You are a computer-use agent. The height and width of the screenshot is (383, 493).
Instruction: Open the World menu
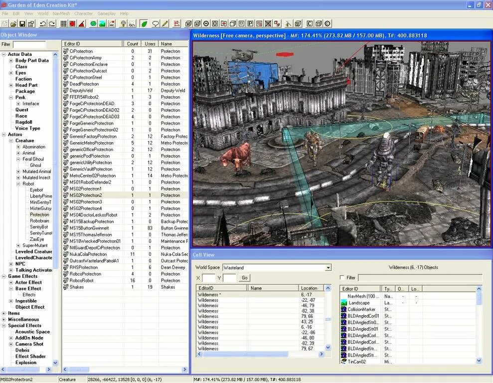click(43, 13)
